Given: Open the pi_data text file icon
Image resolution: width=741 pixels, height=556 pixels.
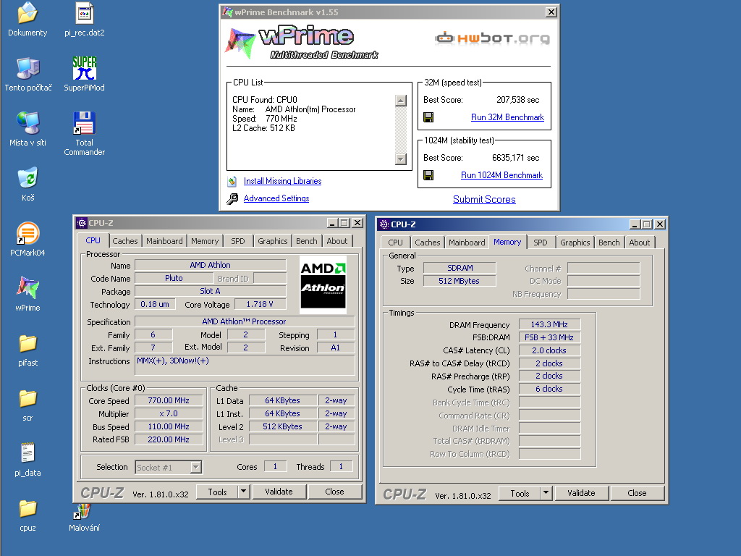Looking at the screenshot, I should click(x=28, y=453).
